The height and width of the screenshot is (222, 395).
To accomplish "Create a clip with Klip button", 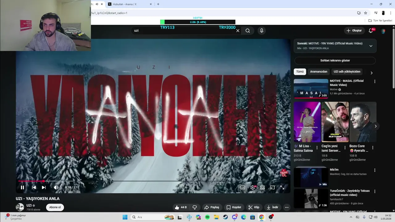I will click(x=254, y=207).
